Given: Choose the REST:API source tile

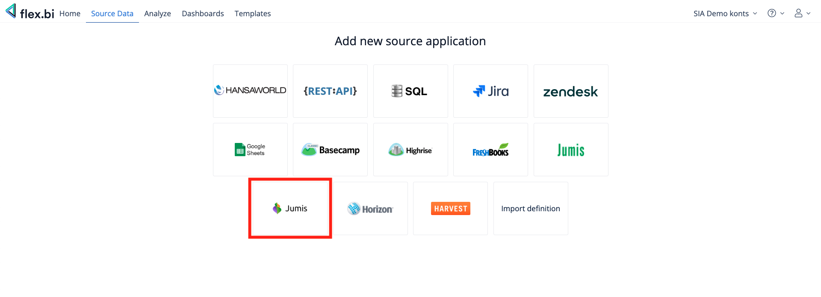Looking at the screenshot, I should tap(330, 91).
